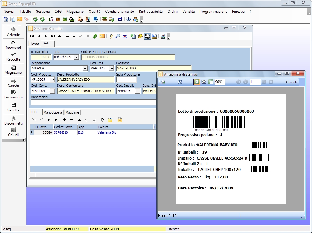Image resolution: width=312 pixels, height=233 pixels.
Task: Go to next page in print preview
Action: point(264,82)
